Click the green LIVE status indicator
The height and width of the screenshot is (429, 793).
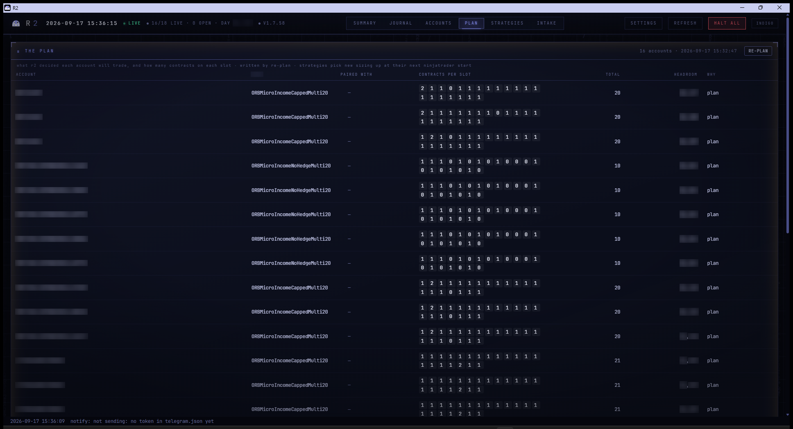132,23
